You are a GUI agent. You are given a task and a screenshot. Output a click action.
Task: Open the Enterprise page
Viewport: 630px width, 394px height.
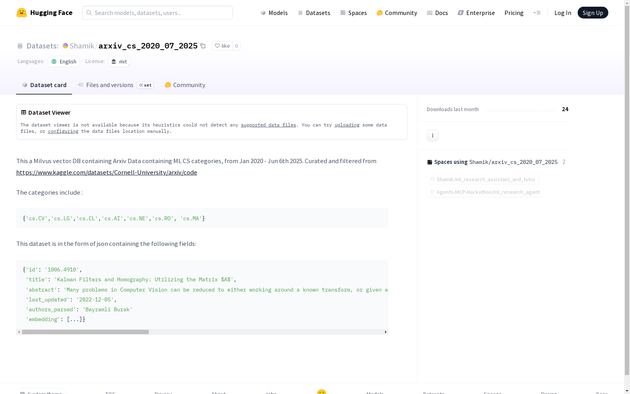[476, 13]
